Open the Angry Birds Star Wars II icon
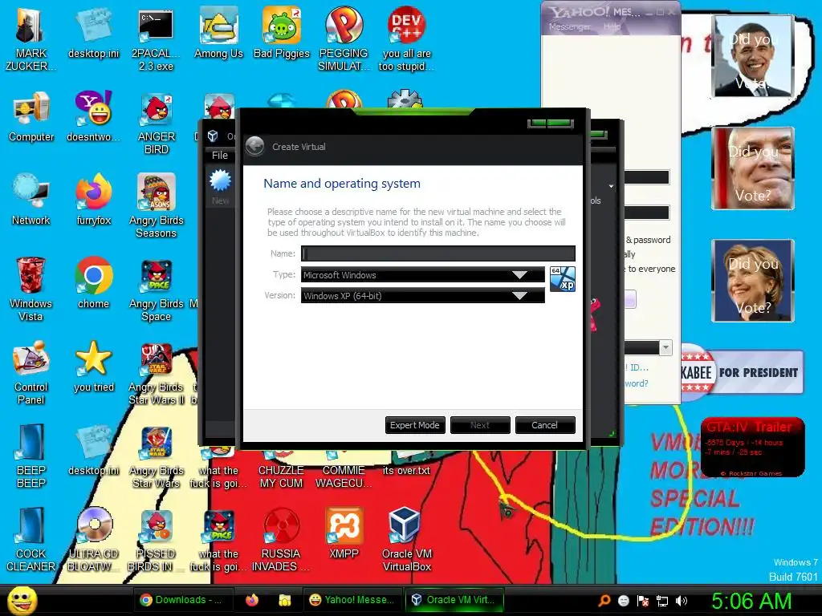The height and width of the screenshot is (616, 822). [157, 372]
